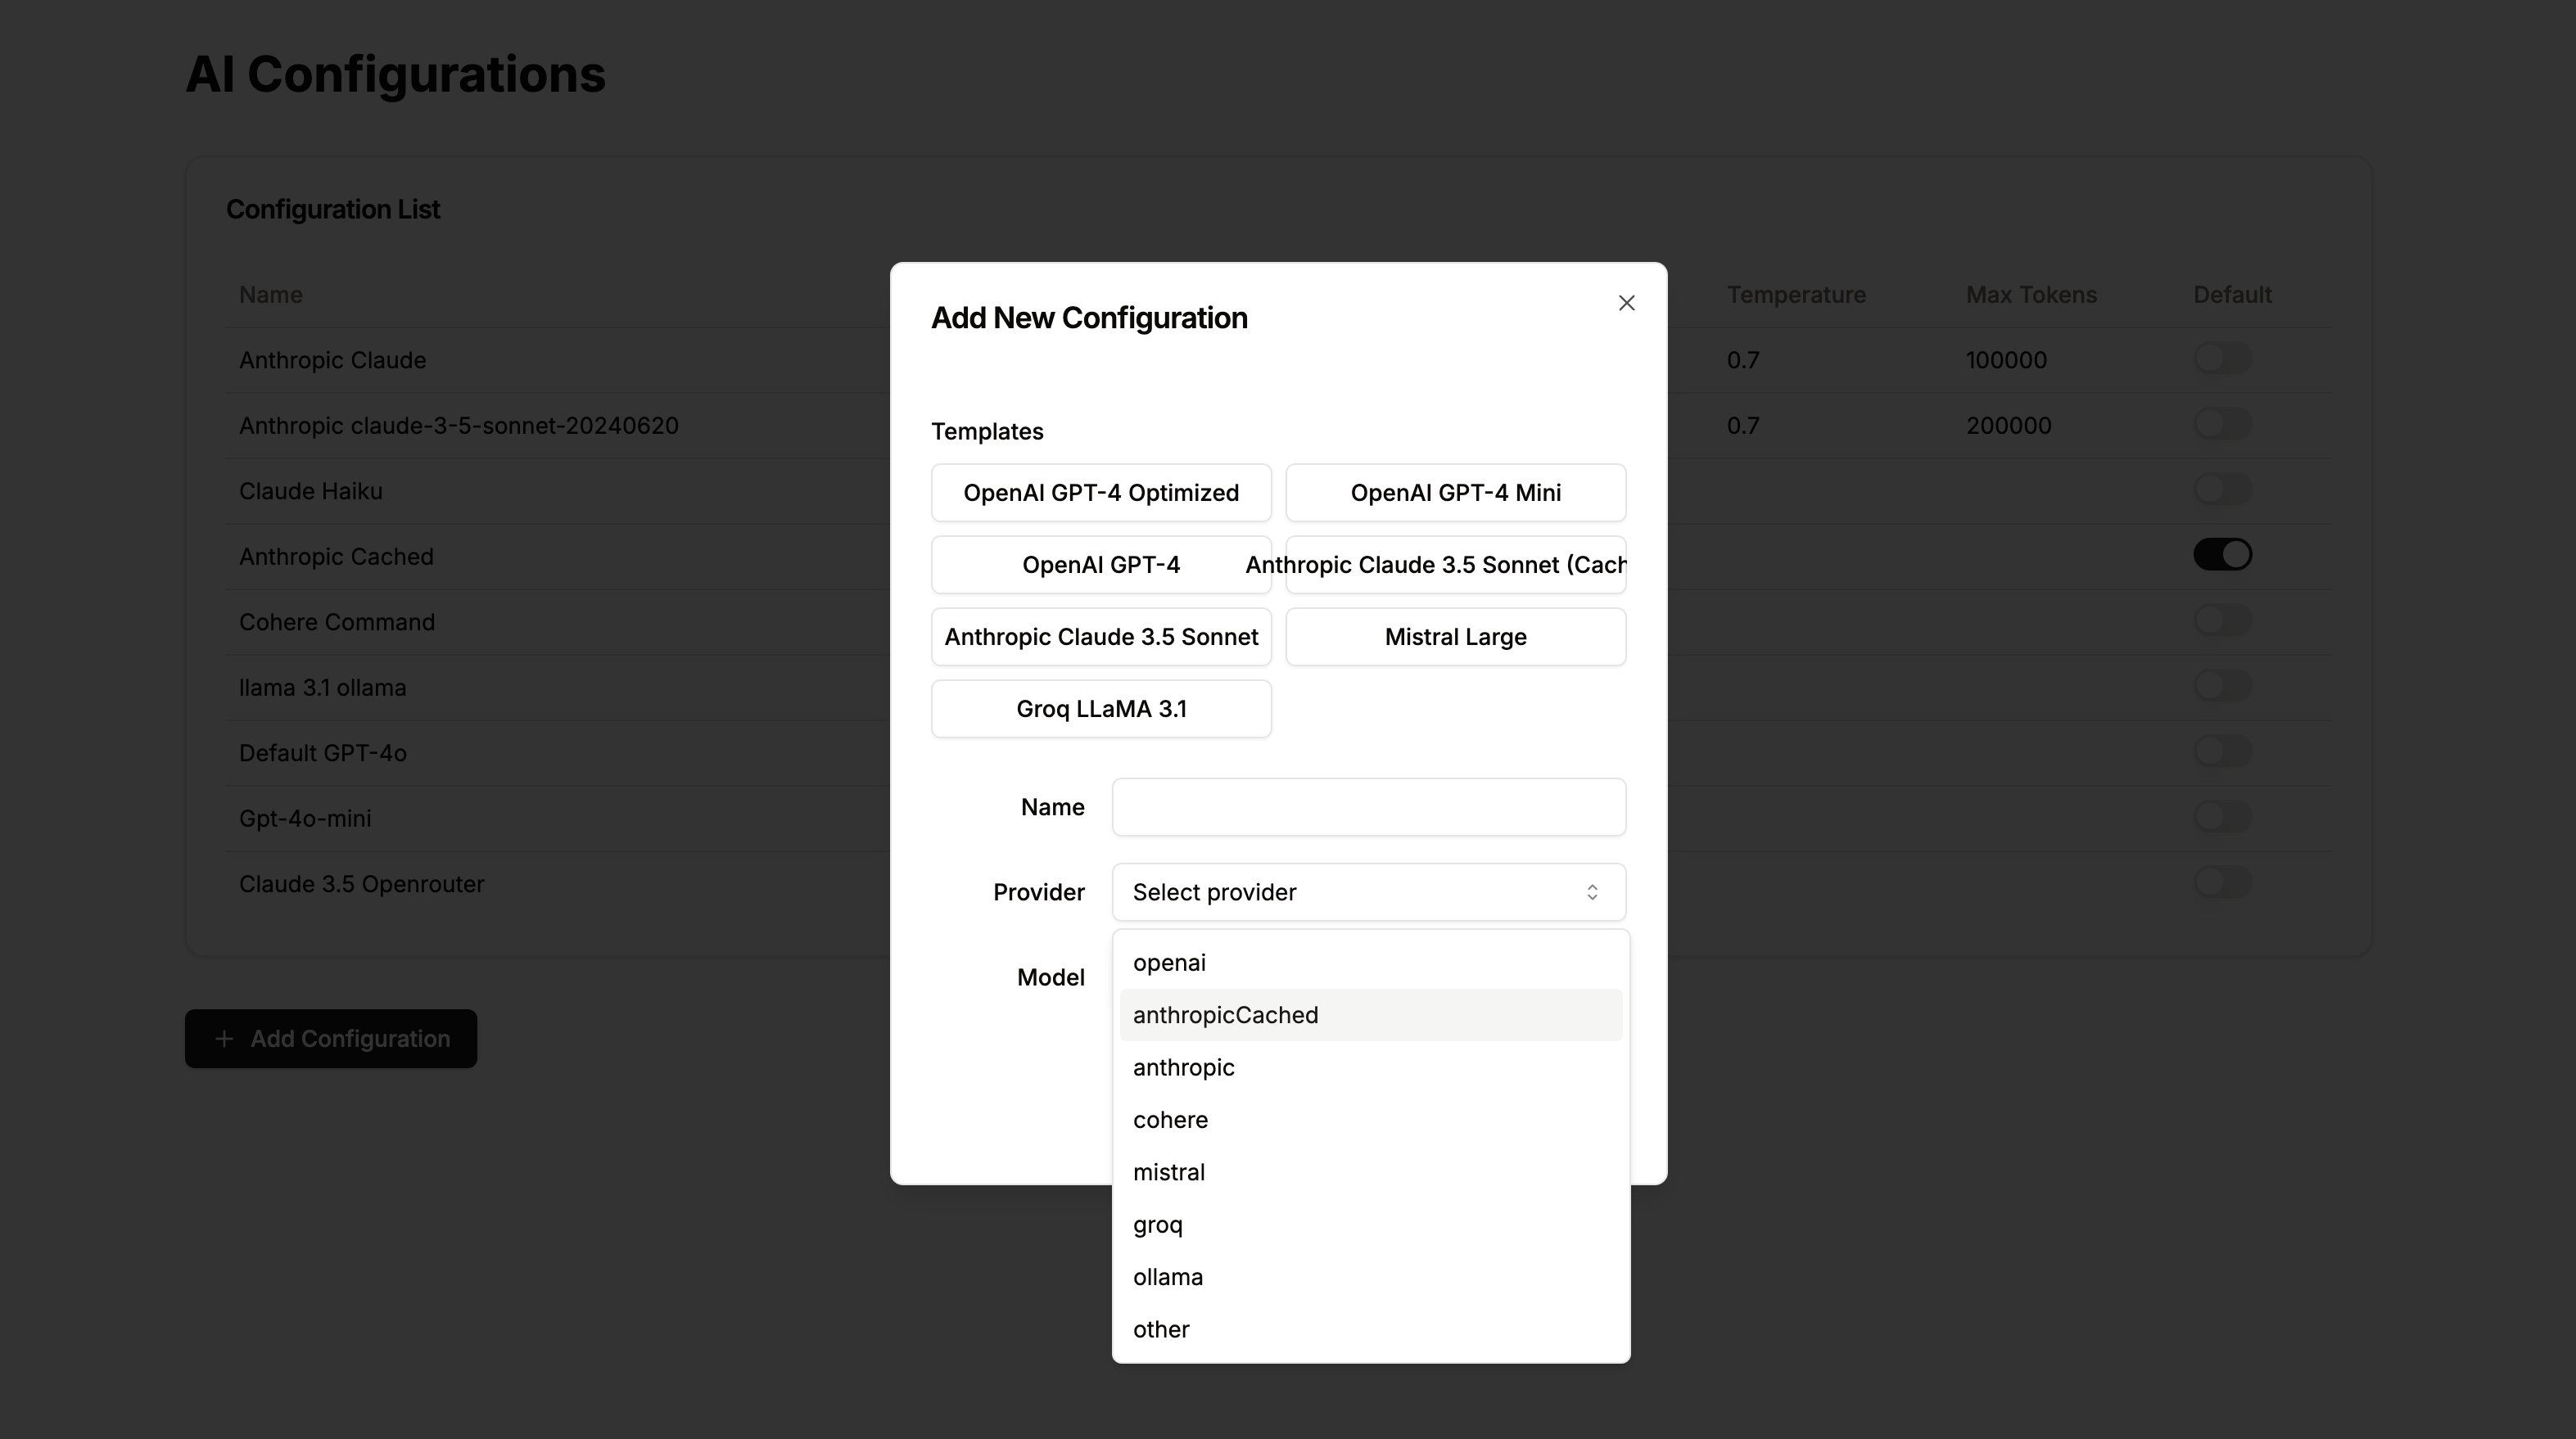Select the OpenAI GPT-4 Optimized template
This screenshot has width=2576, height=1439.
click(1100, 491)
